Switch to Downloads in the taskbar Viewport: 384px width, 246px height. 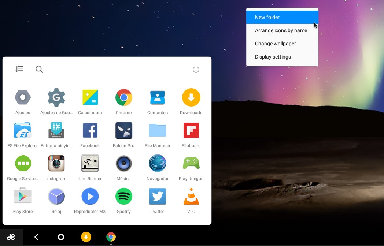86,237
